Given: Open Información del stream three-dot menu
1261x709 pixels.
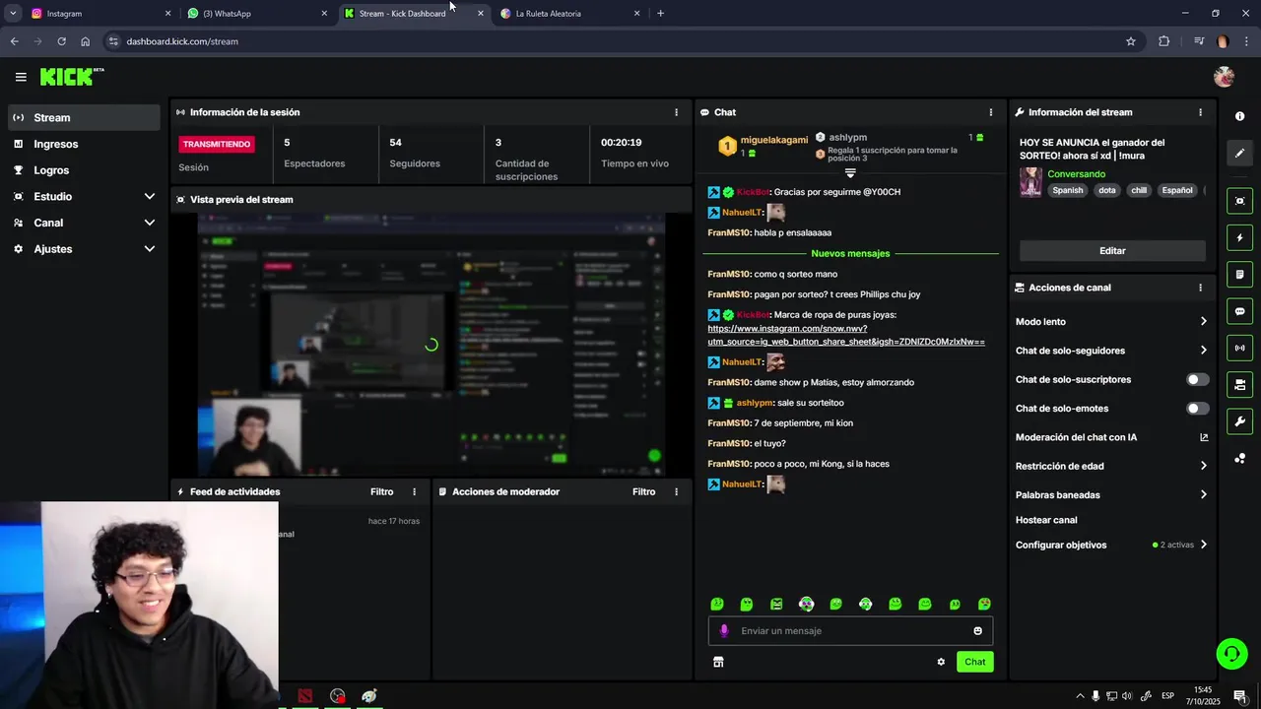Looking at the screenshot, I should (1200, 112).
